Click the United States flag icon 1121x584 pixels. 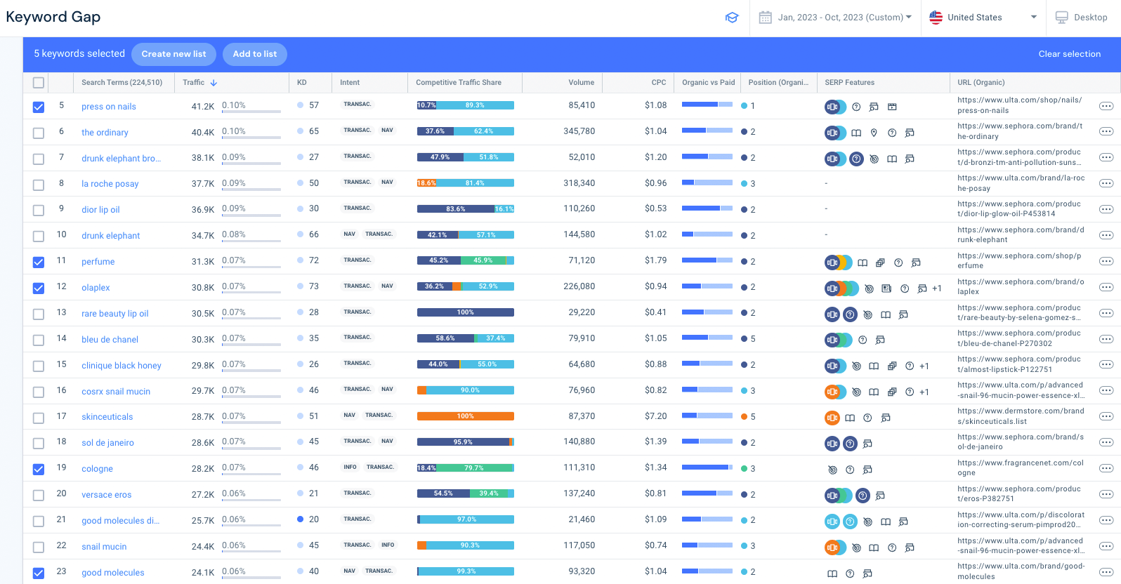pos(936,18)
